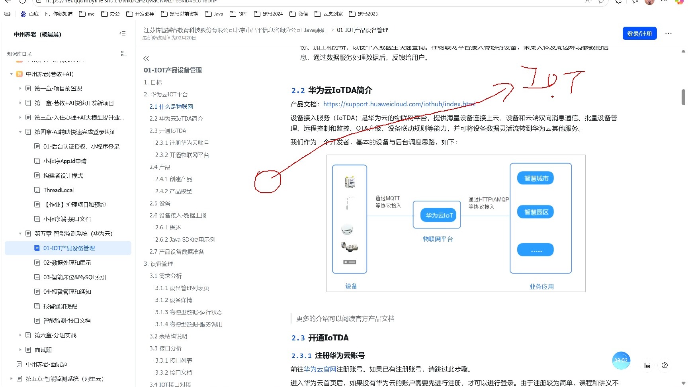This screenshot has width=688, height=387.
Task: Expand the 中州养老(若依+AI) tree node
Action: point(11,74)
